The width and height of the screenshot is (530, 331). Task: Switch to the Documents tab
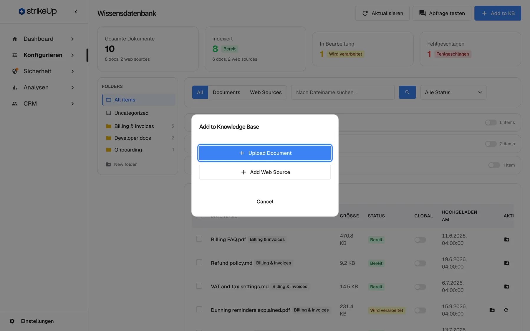coord(226,92)
